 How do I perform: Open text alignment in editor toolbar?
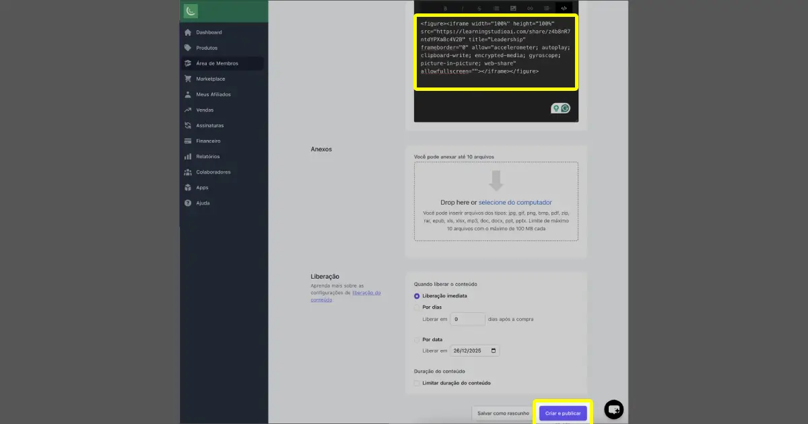click(547, 8)
